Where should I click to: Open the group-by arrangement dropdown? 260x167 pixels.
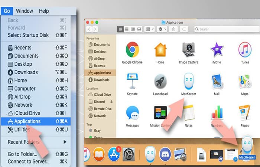click(x=150, y=29)
